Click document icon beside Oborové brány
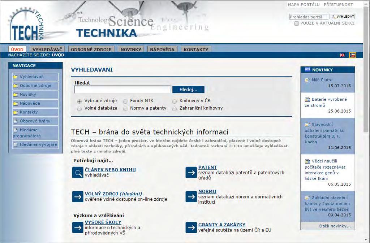Image resolution: width=370 pixels, height=243 pixels. (x=16, y=121)
